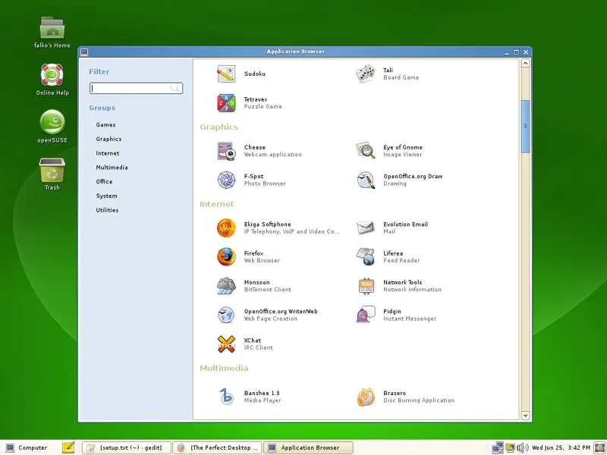Screen dimensions: 607x455
Task: Select the Office group
Action: click(104, 181)
